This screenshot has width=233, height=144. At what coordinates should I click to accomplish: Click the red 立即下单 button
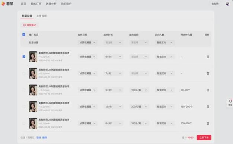click(204, 137)
